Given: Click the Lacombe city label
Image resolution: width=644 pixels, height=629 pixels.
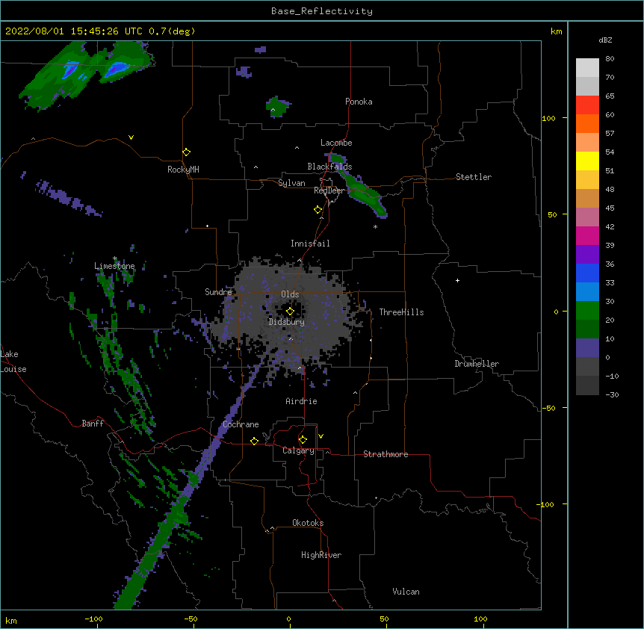Looking at the screenshot, I should pos(336,143).
